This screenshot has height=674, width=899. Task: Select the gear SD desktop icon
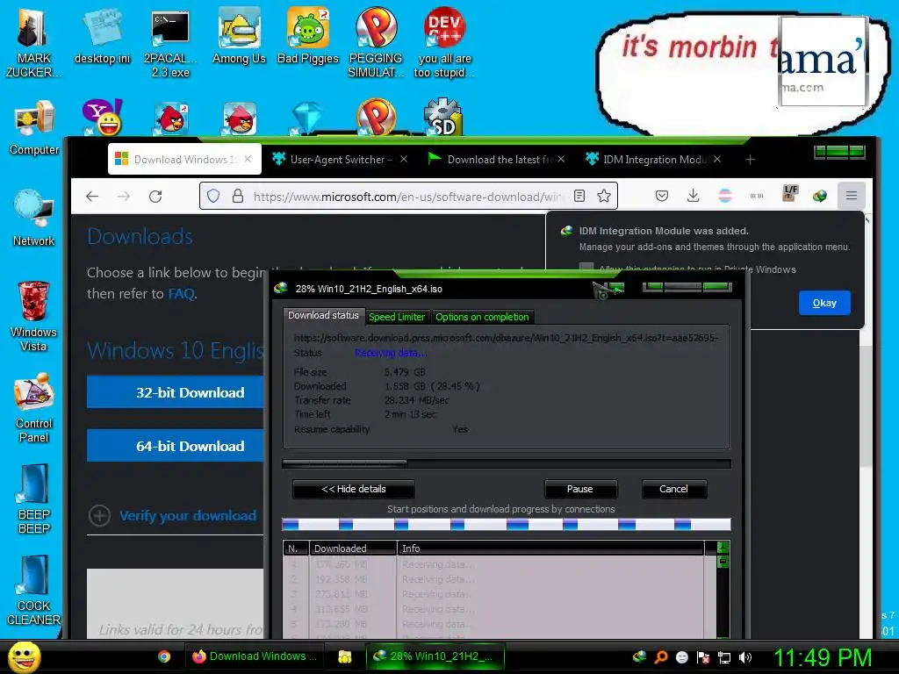pos(443,117)
